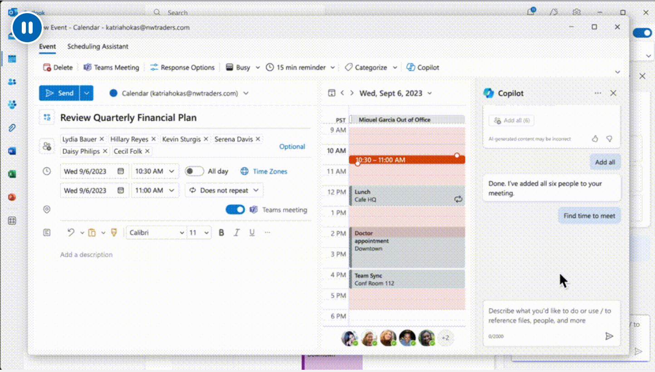Give thumbs up to Copilot's response
The image size is (655, 372).
(x=595, y=139)
